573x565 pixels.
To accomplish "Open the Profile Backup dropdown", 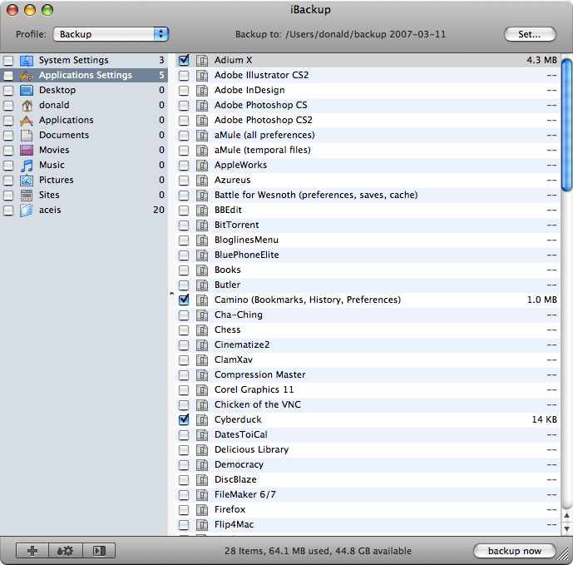I will [111, 34].
